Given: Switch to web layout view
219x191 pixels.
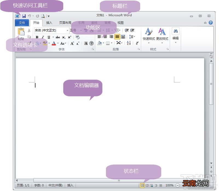Looking at the screenshot, I should tap(151, 185).
